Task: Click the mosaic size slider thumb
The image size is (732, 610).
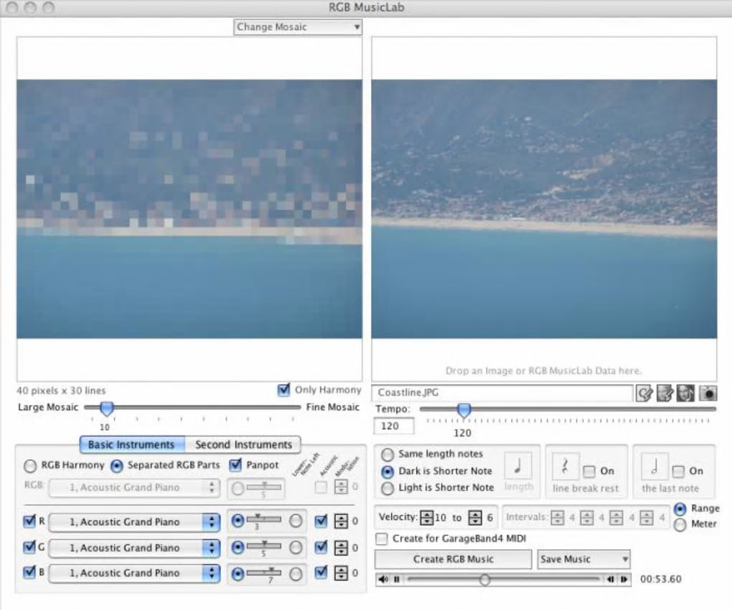Action: pyautogui.click(x=107, y=409)
